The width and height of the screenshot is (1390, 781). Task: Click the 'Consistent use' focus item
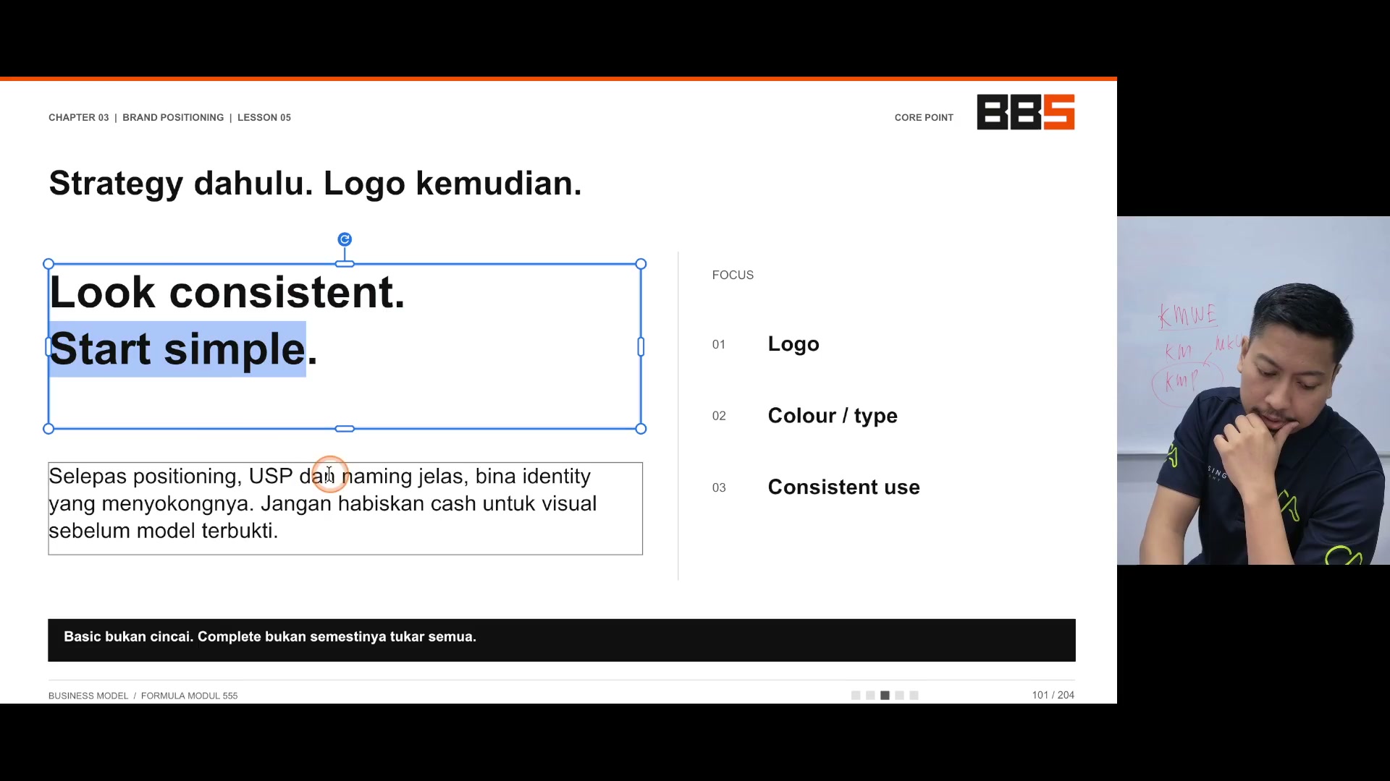coord(843,487)
